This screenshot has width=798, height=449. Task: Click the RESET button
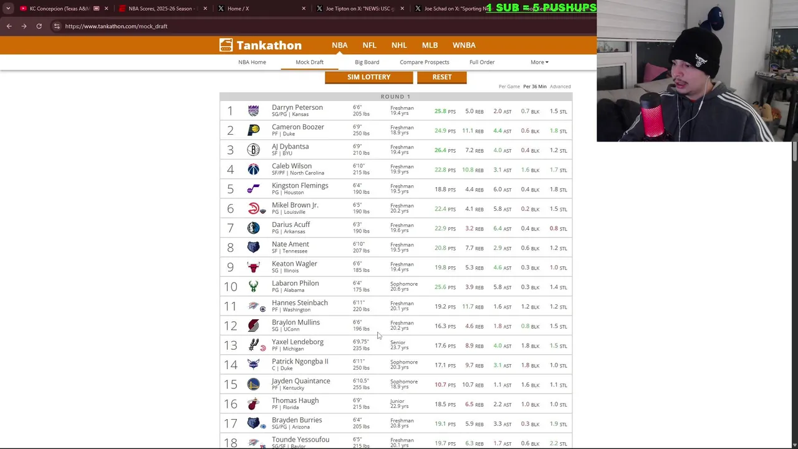[x=442, y=77]
